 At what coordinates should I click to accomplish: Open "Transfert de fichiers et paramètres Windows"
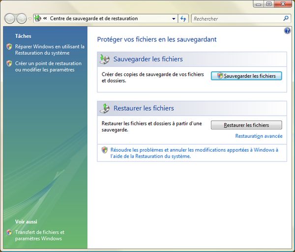[x=39, y=235]
